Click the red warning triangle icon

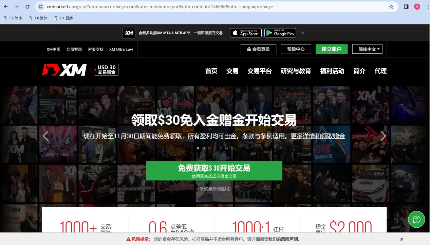[x=128, y=239]
